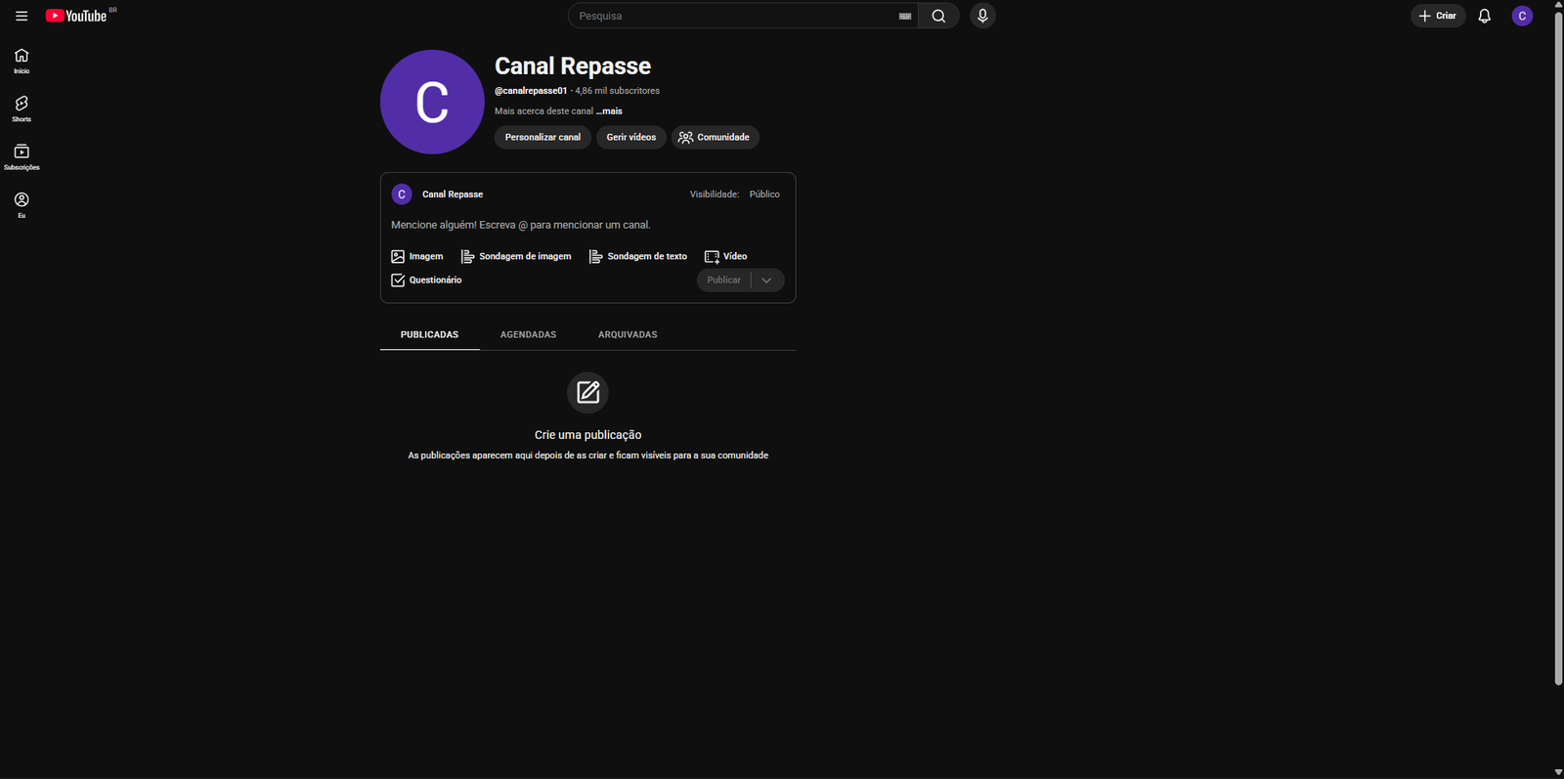Click Personalizar canal
1564x779 pixels.
[x=543, y=138]
